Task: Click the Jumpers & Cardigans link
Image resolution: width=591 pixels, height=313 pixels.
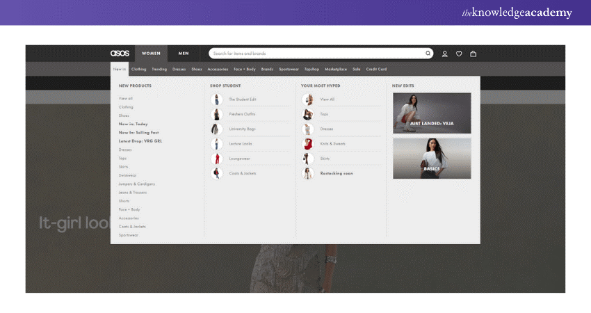Action: point(136,184)
